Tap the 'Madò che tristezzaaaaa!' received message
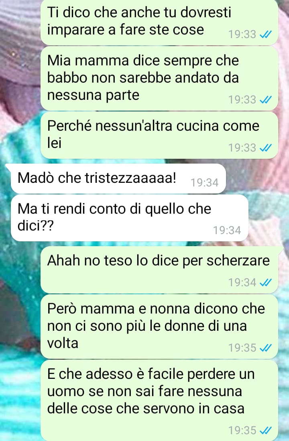The image size is (289, 441). point(118,178)
